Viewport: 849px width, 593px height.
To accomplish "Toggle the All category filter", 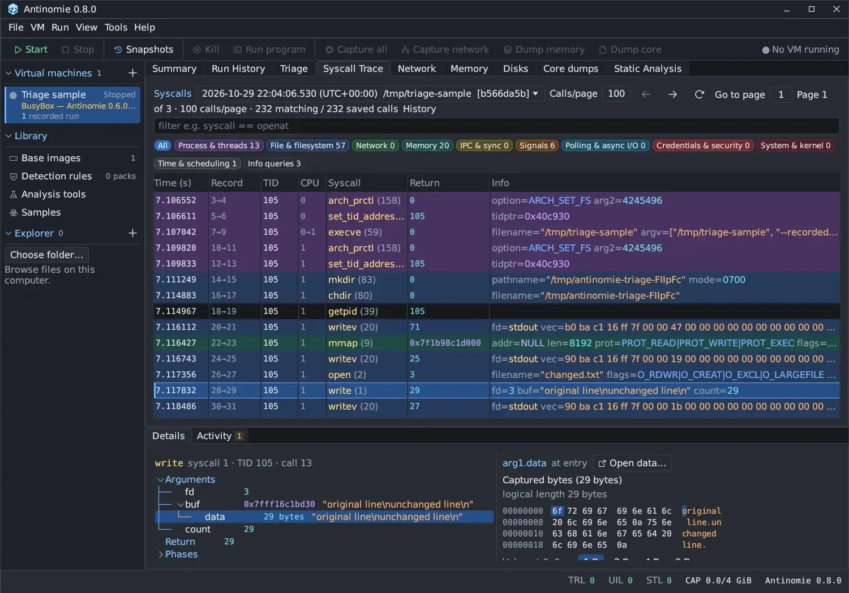I will (162, 145).
